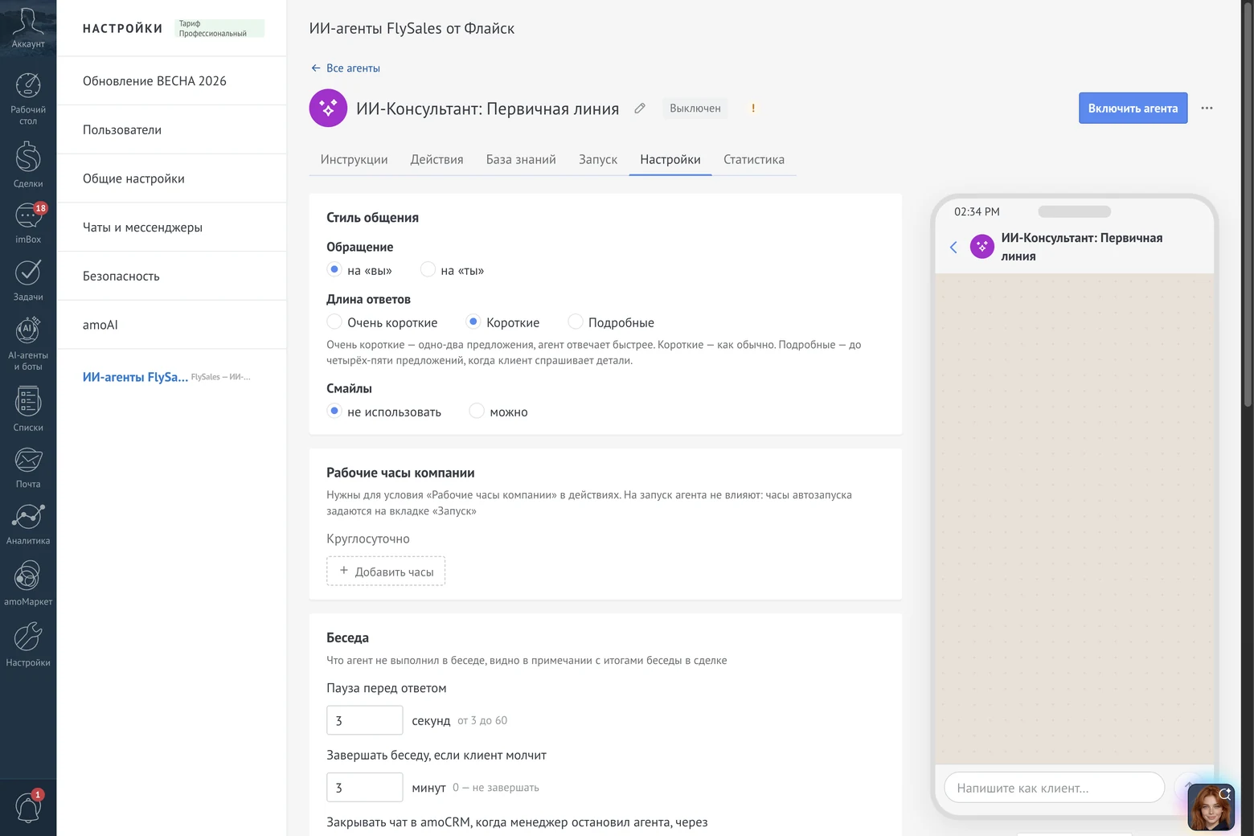The image size is (1254, 836).
Task: Open the three-dots agent menu
Action: [1207, 109]
